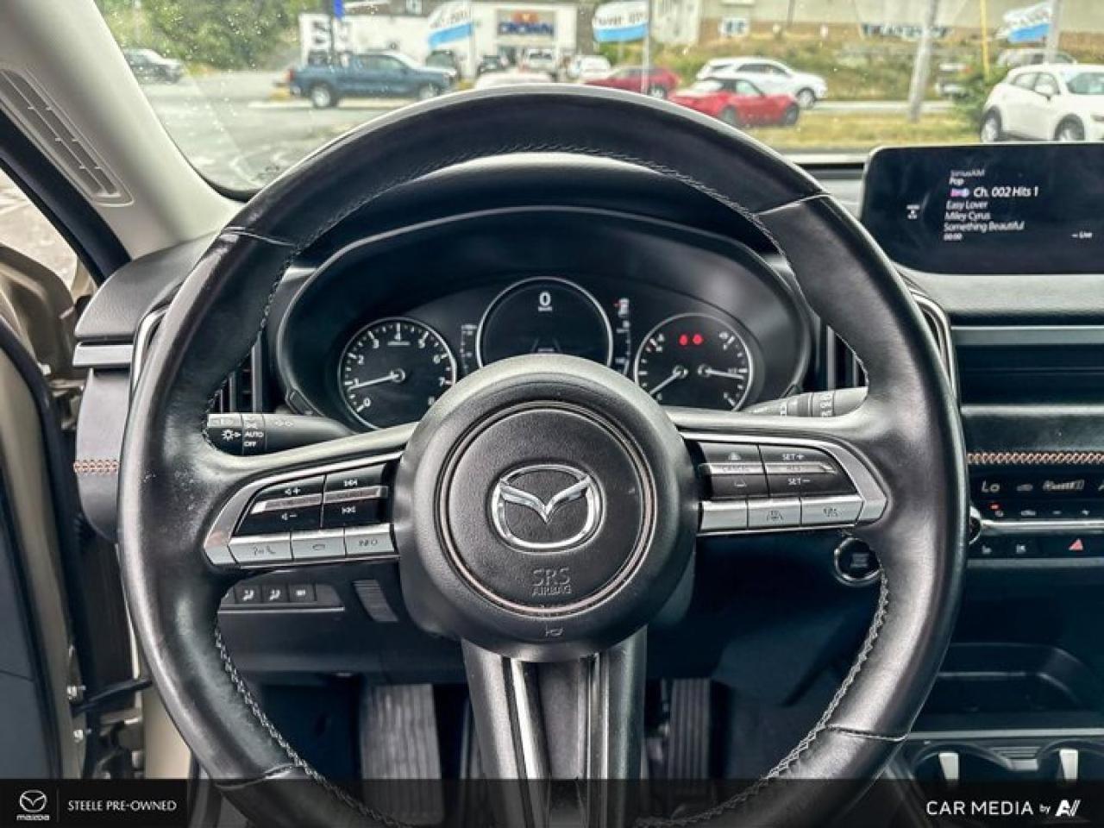This screenshot has width=1104, height=828.
Task: Tap the tachometer gauge
Action: tap(397, 373)
